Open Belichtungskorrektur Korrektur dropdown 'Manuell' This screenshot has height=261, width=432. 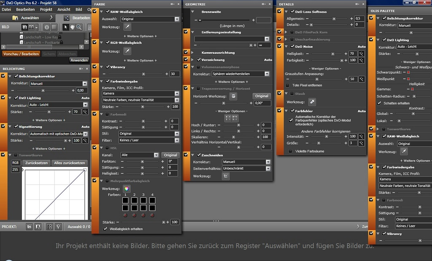[x=58, y=83]
